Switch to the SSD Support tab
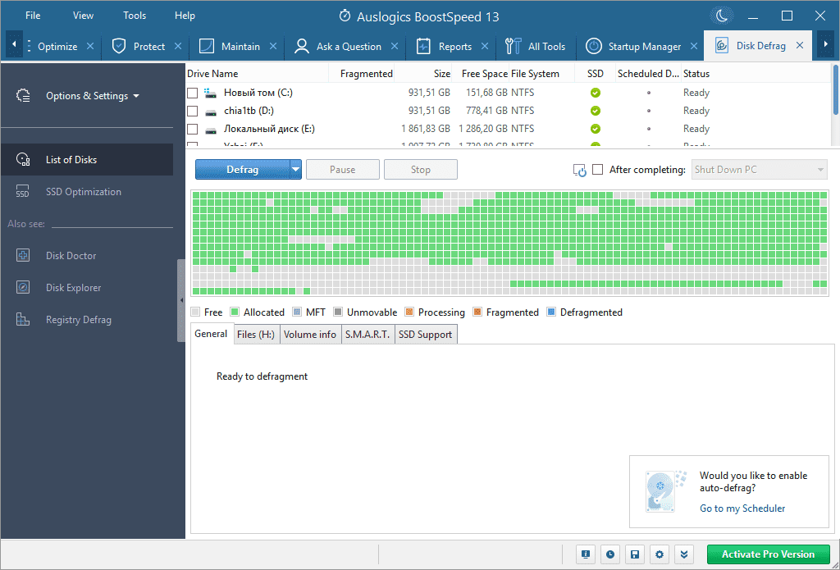The image size is (840, 570). point(426,335)
